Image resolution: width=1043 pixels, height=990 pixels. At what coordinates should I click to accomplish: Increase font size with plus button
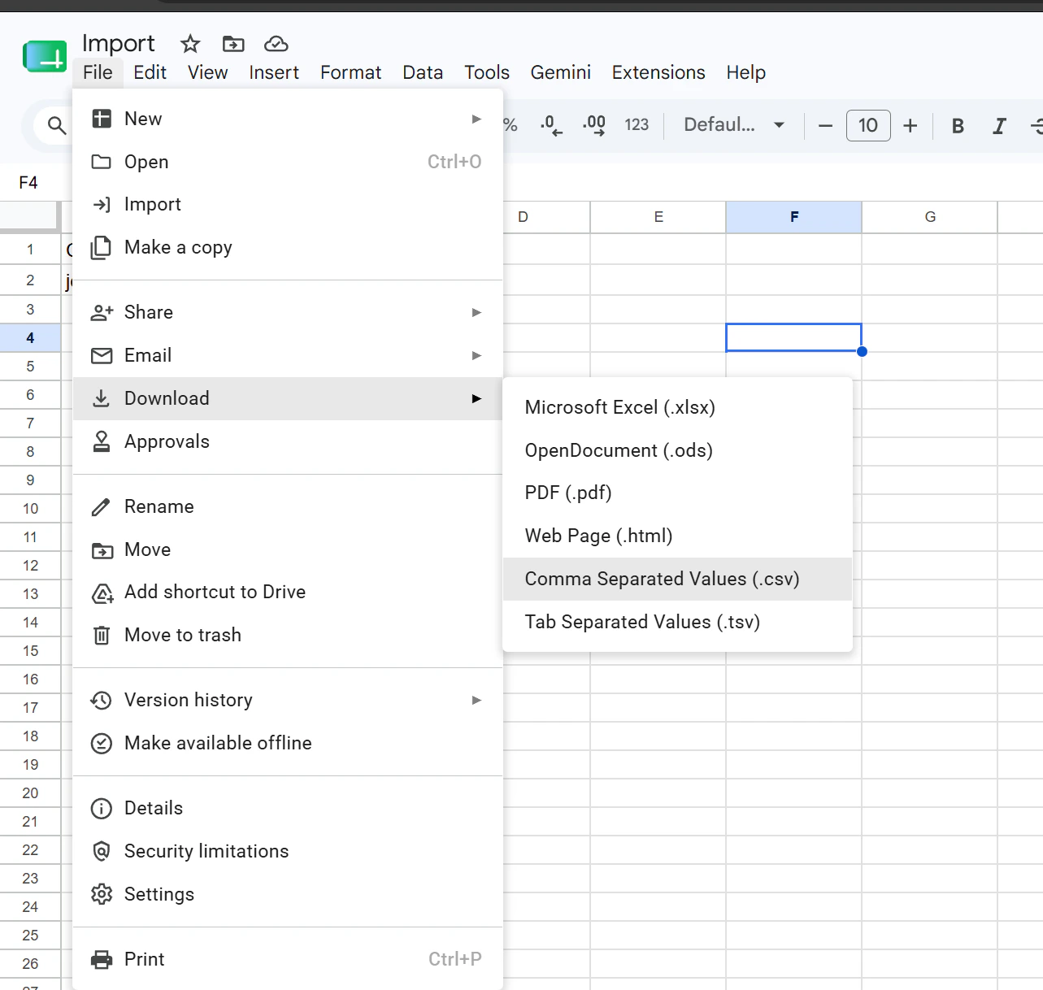910,125
